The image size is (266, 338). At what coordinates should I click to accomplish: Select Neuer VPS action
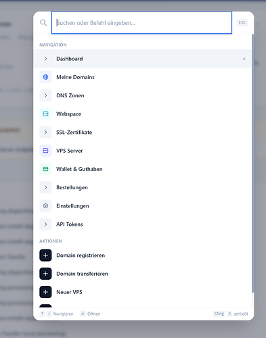click(143, 292)
